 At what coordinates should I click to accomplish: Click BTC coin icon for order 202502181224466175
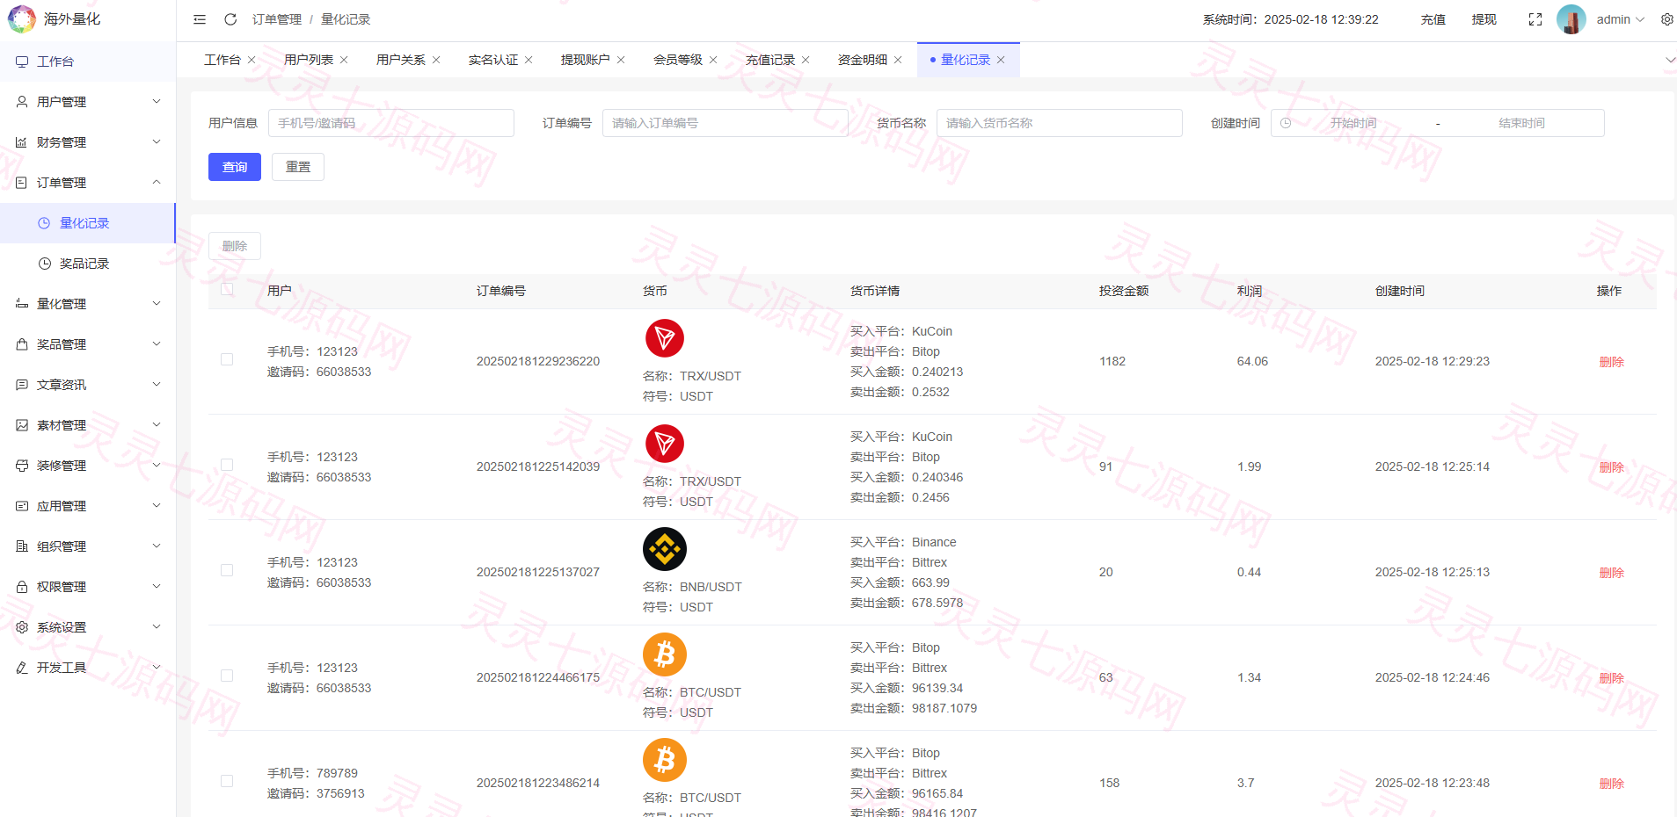(665, 654)
